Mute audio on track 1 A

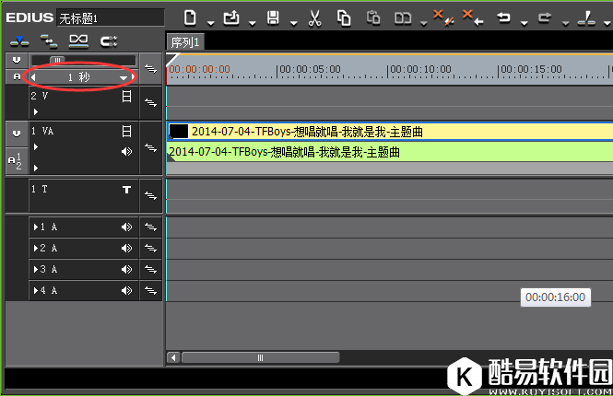tap(126, 227)
